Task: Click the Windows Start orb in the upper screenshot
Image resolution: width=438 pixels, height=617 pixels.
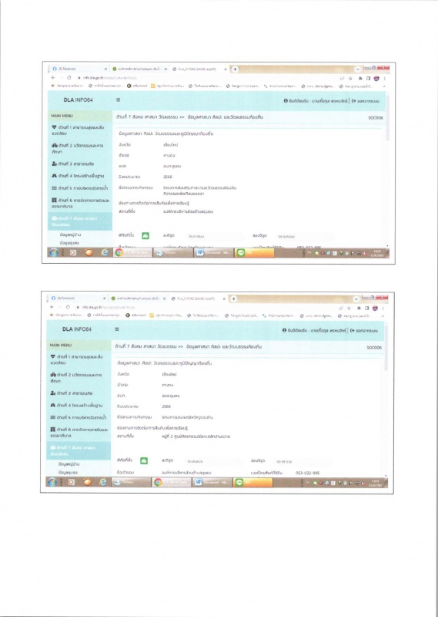Action: [54, 253]
